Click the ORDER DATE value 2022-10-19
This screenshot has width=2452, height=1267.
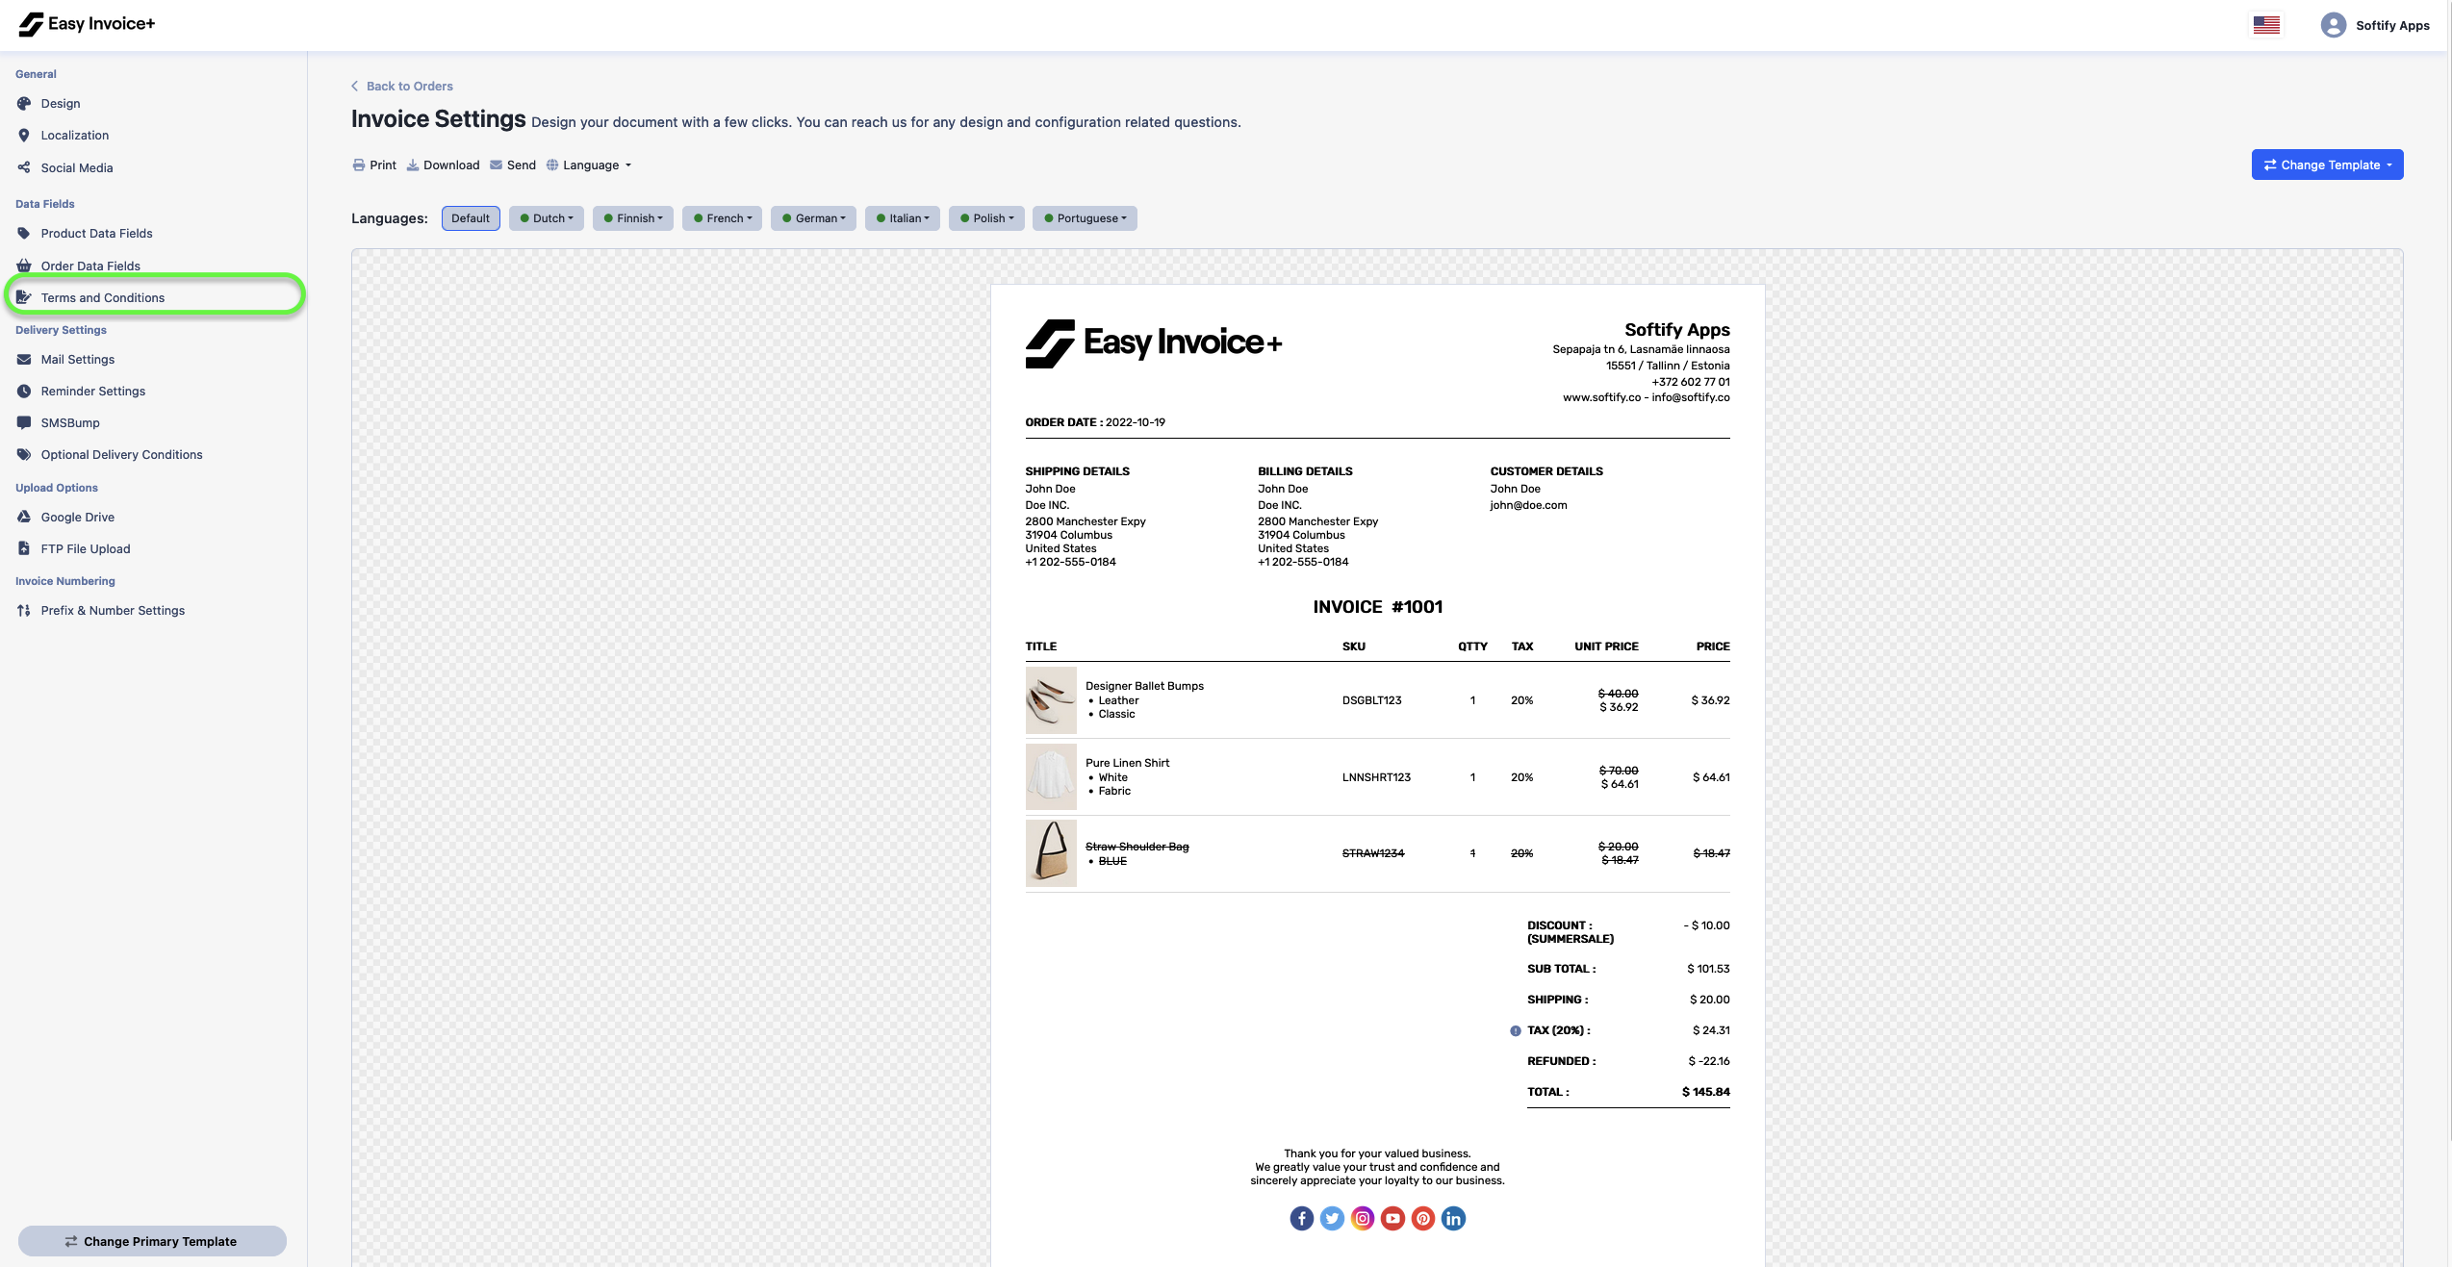pos(1135,422)
